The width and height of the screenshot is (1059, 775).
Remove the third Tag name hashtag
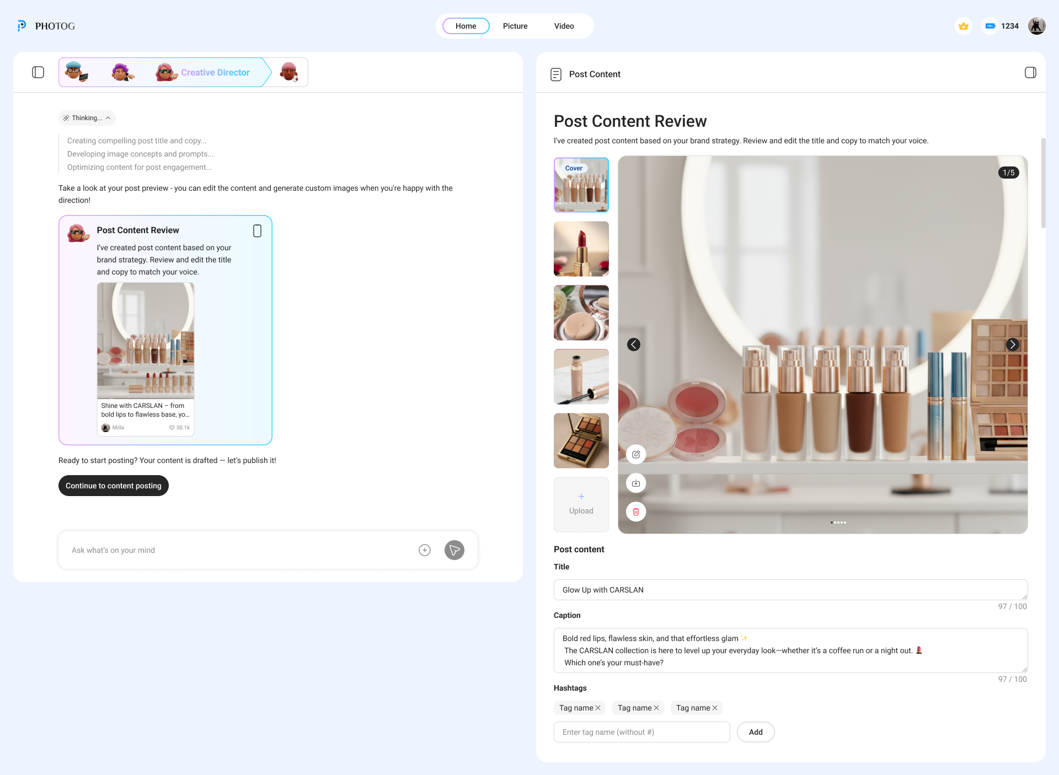click(715, 708)
